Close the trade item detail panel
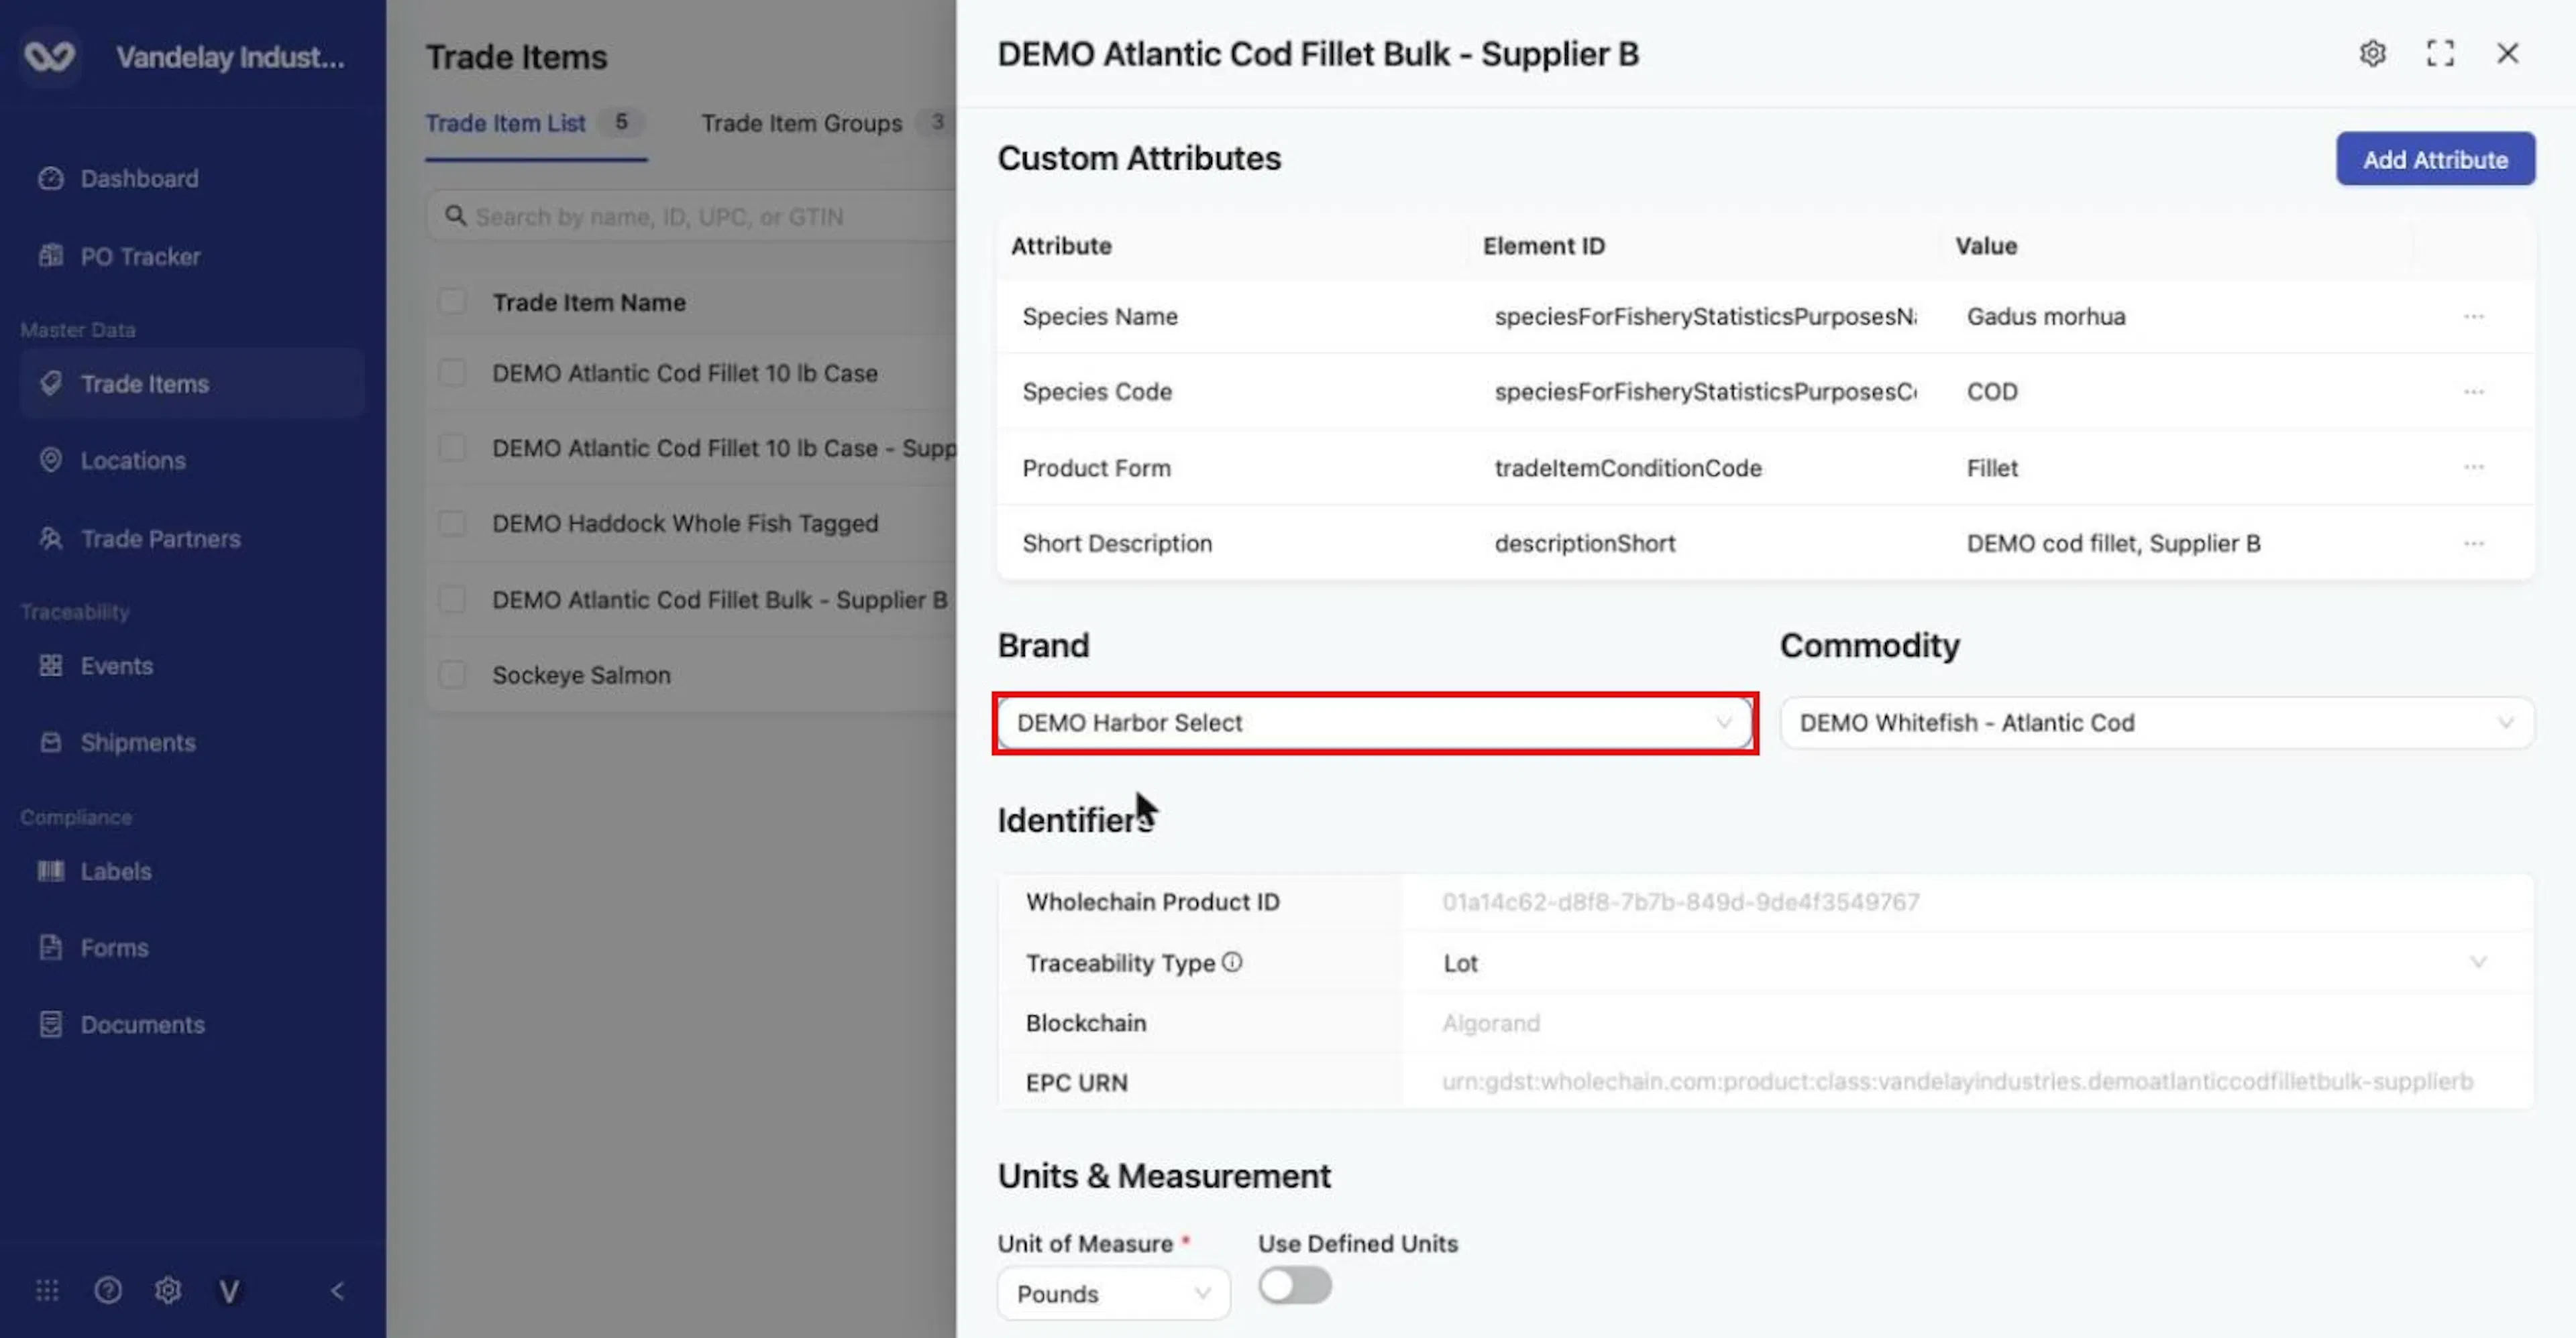The image size is (2576, 1338). (2507, 53)
